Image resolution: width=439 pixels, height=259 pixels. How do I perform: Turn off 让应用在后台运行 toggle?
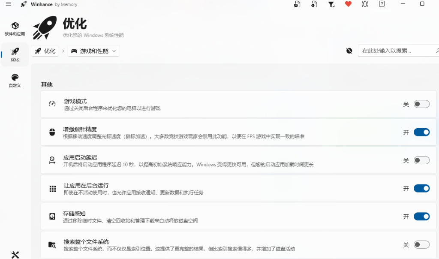click(421, 188)
